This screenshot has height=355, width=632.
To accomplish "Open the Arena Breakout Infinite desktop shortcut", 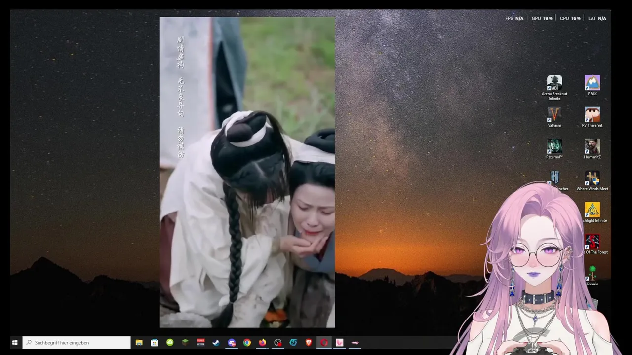I will tap(554, 88).
